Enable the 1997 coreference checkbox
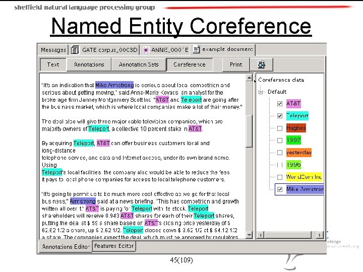 (x=280, y=140)
